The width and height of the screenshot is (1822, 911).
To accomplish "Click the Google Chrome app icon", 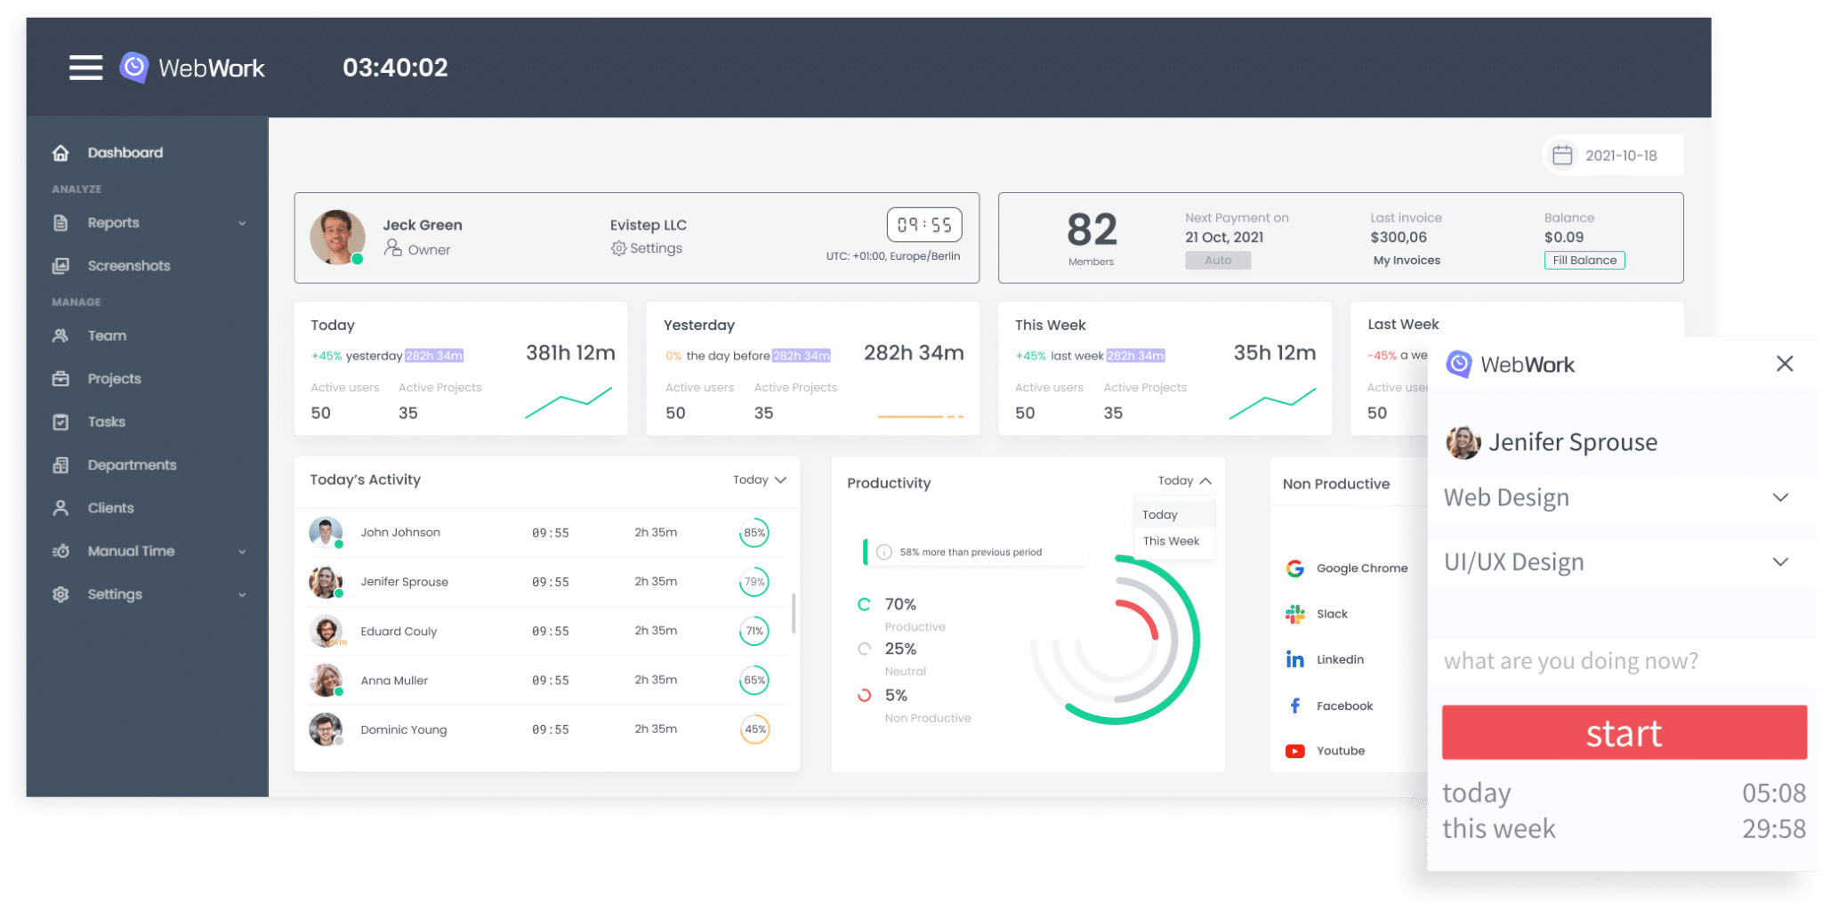I will [x=1295, y=568].
